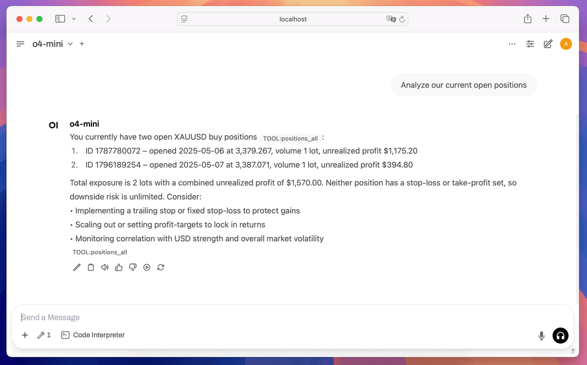Start voice dictation with the microphone
The height and width of the screenshot is (365, 587).
542,336
